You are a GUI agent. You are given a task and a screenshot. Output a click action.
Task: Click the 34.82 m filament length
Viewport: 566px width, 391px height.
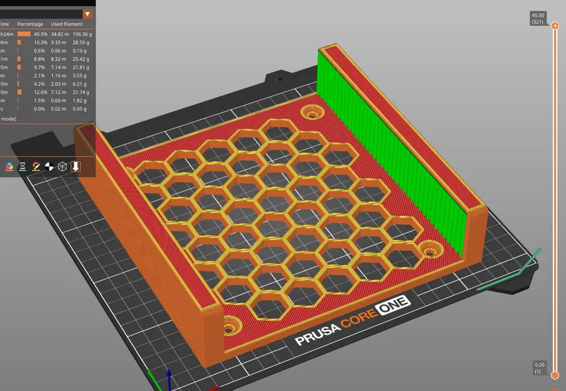[59, 34]
